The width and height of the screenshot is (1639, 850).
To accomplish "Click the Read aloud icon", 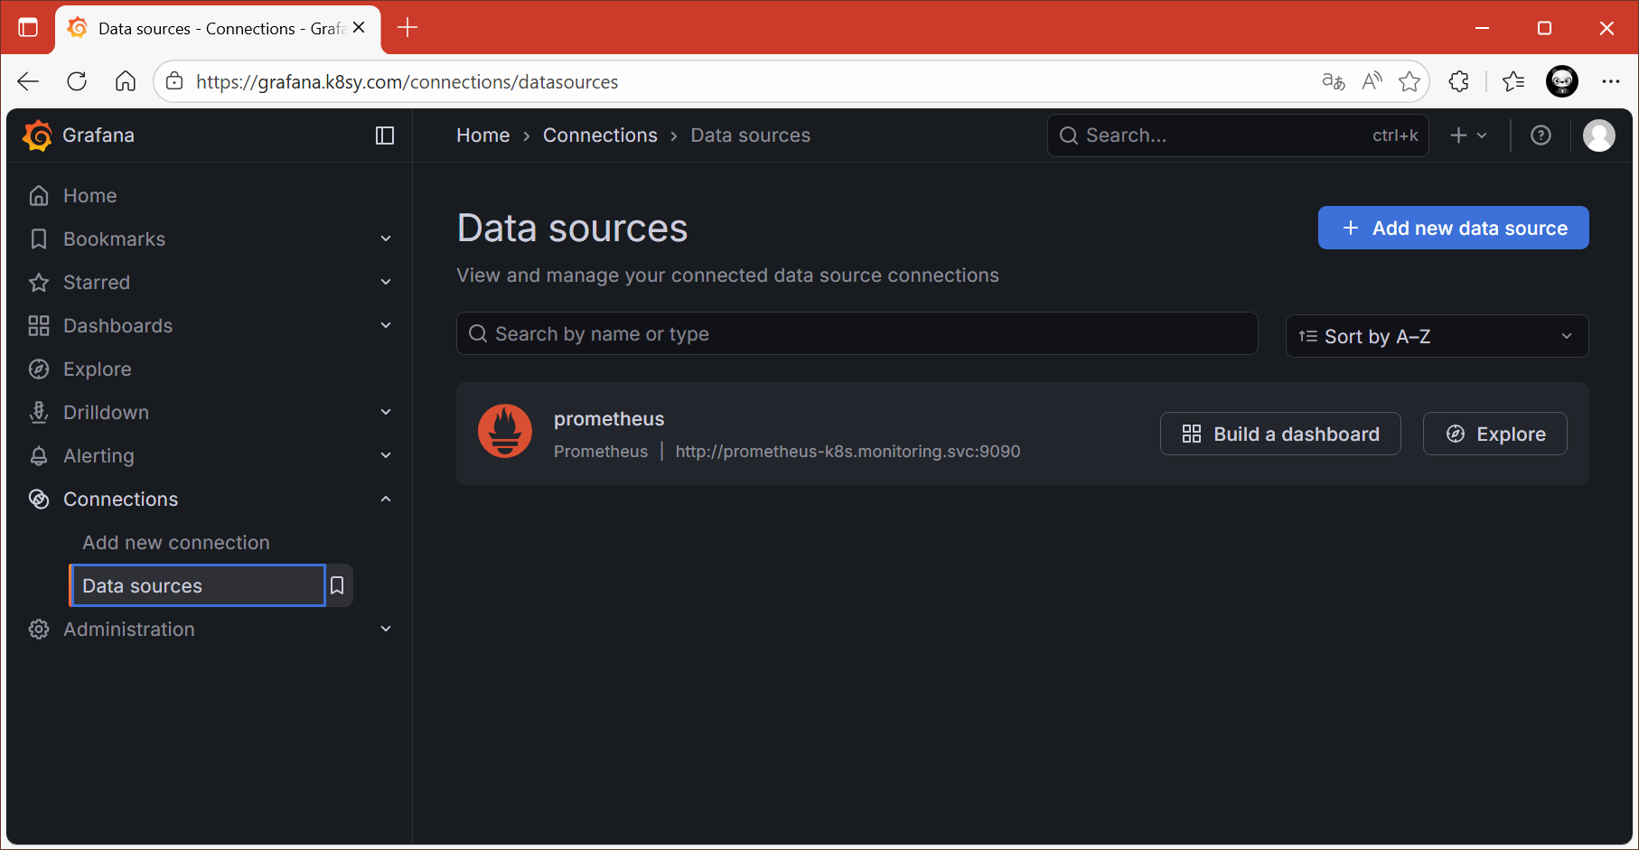I will 1372,82.
